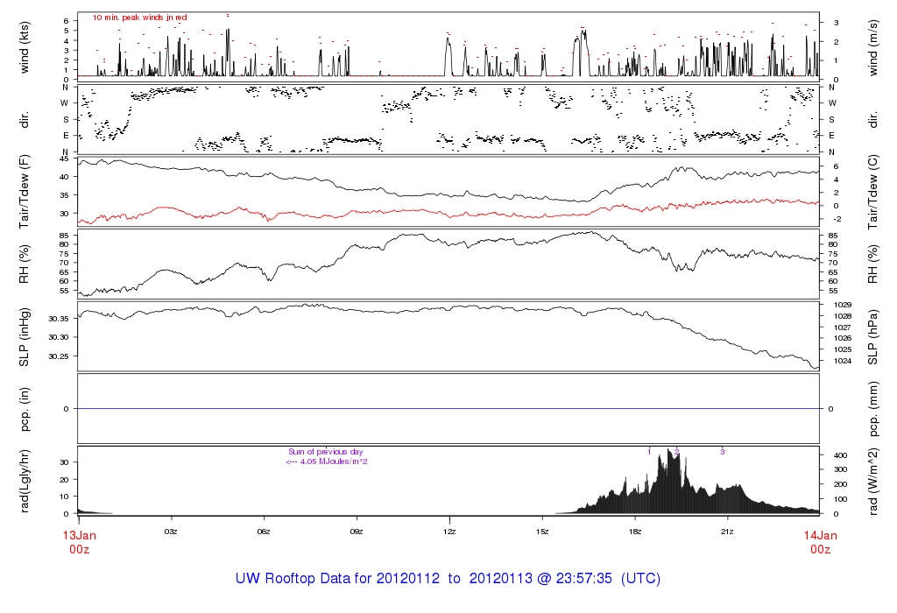This screenshot has width=897, height=613.
Task: Click the 'rad (W/m^2)' right axis title
Action: point(872,481)
